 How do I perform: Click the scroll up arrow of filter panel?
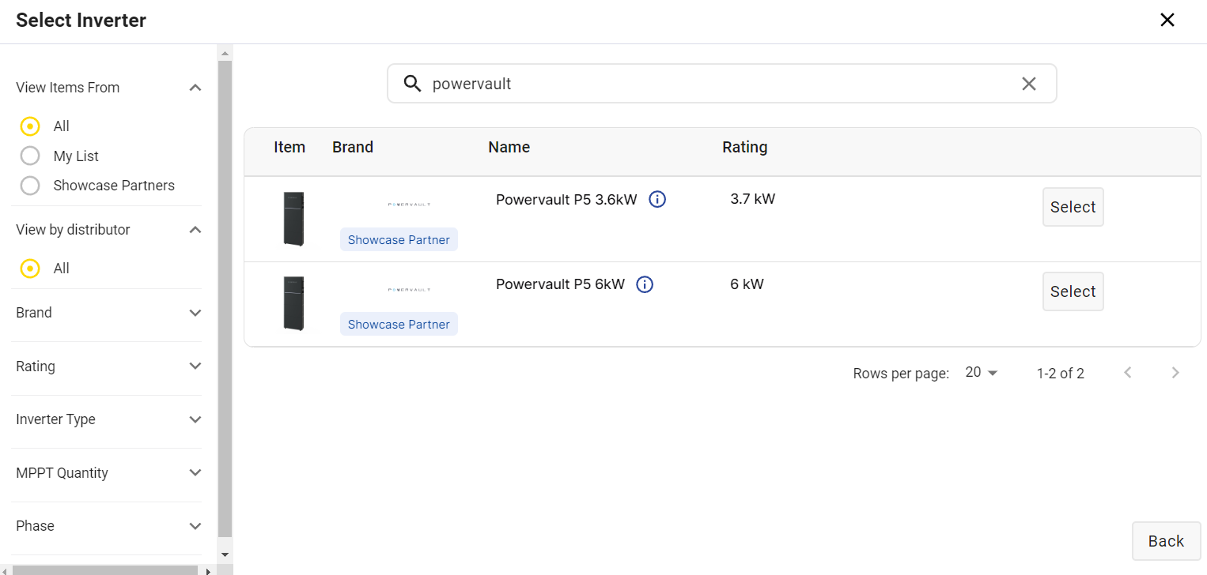[x=225, y=53]
